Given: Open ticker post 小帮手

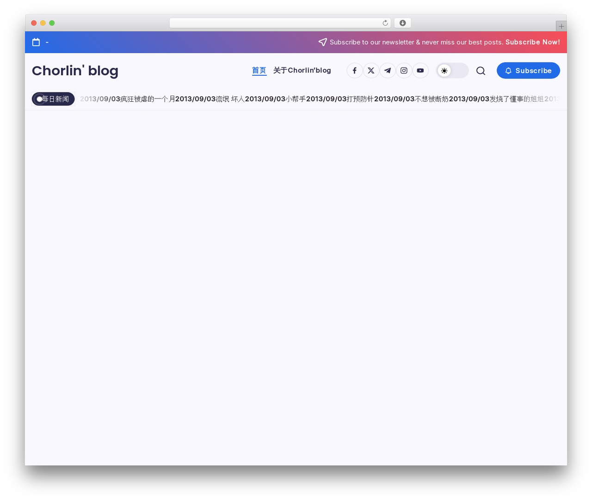Looking at the screenshot, I should point(296,99).
